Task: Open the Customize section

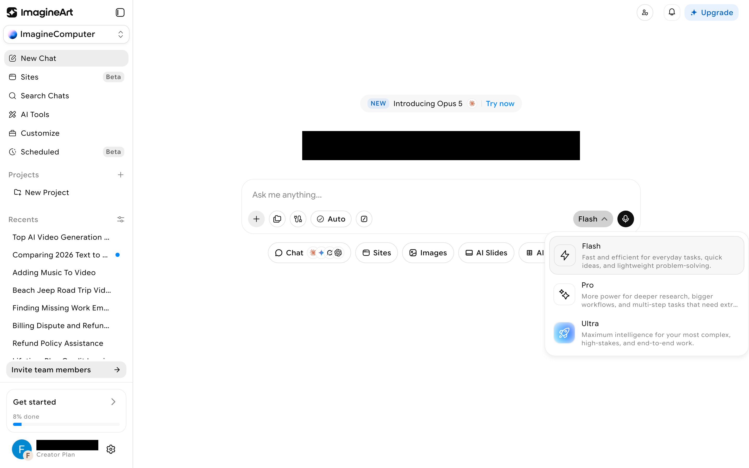Action: pyautogui.click(x=66, y=133)
